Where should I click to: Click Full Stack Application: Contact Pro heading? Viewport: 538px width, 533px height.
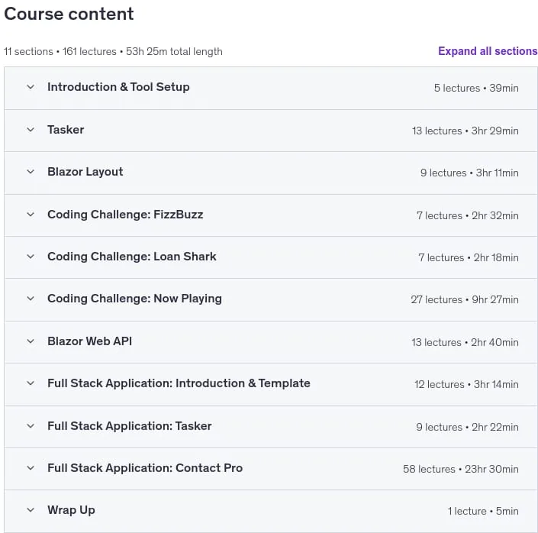coord(145,468)
